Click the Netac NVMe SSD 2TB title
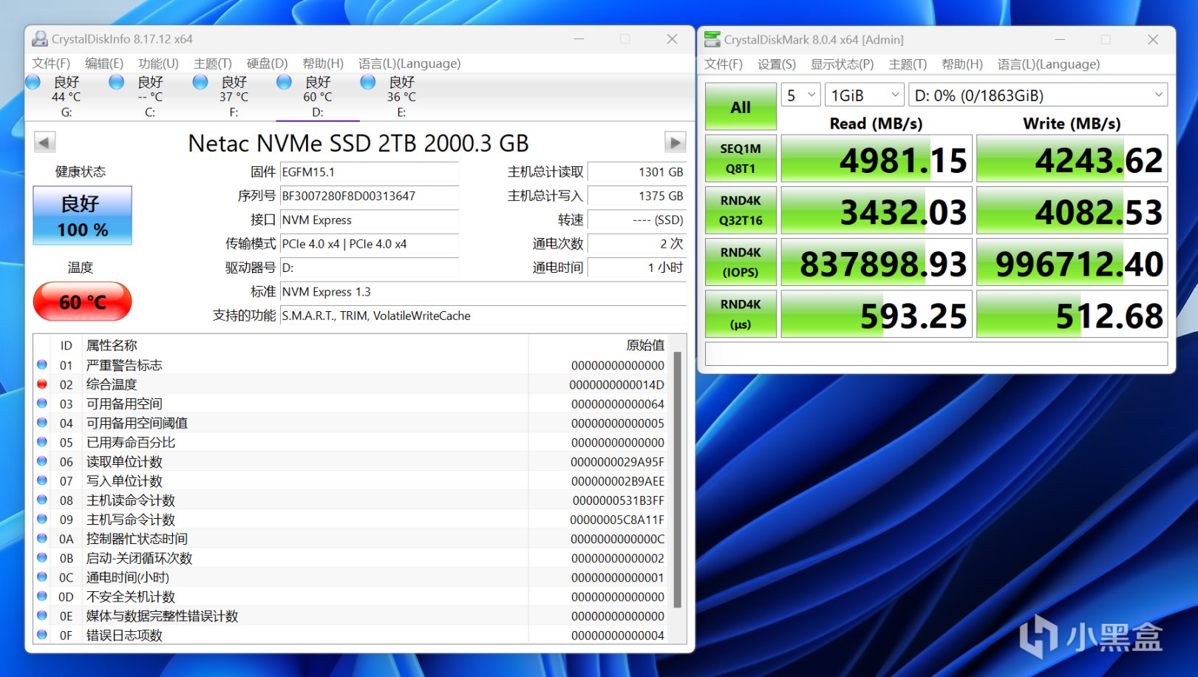 tap(358, 143)
